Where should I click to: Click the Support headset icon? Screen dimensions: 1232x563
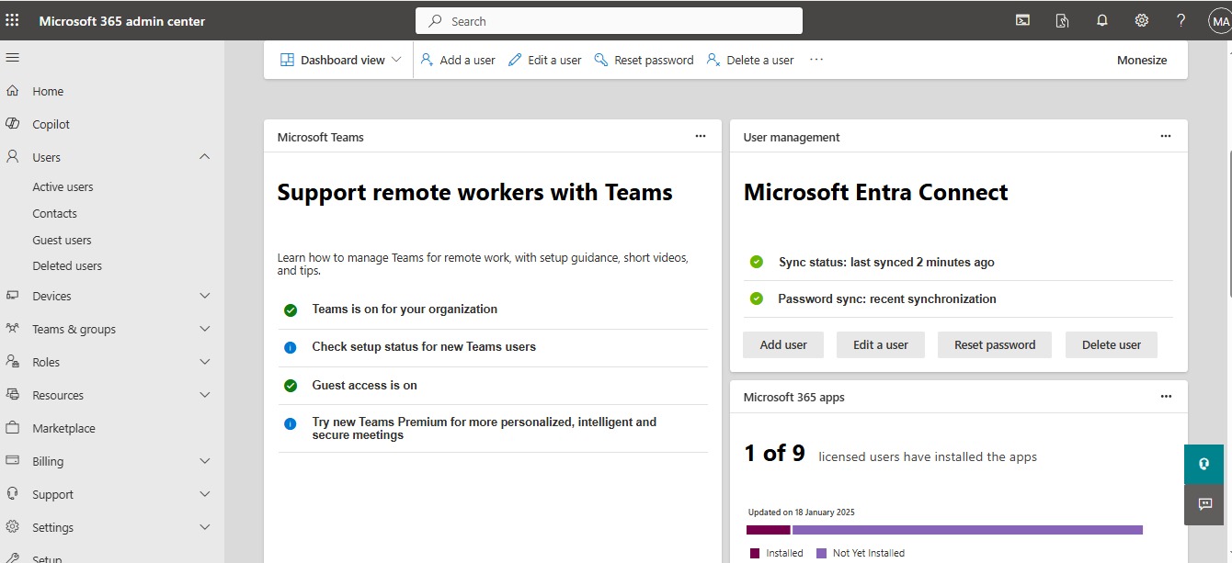[13, 494]
